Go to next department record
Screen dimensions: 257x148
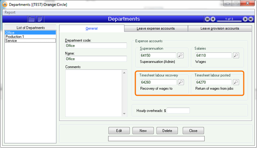click(245, 19)
